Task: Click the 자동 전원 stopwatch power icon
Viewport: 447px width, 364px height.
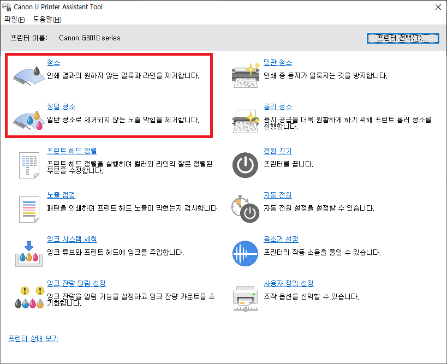Action: pyautogui.click(x=245, y=209)
